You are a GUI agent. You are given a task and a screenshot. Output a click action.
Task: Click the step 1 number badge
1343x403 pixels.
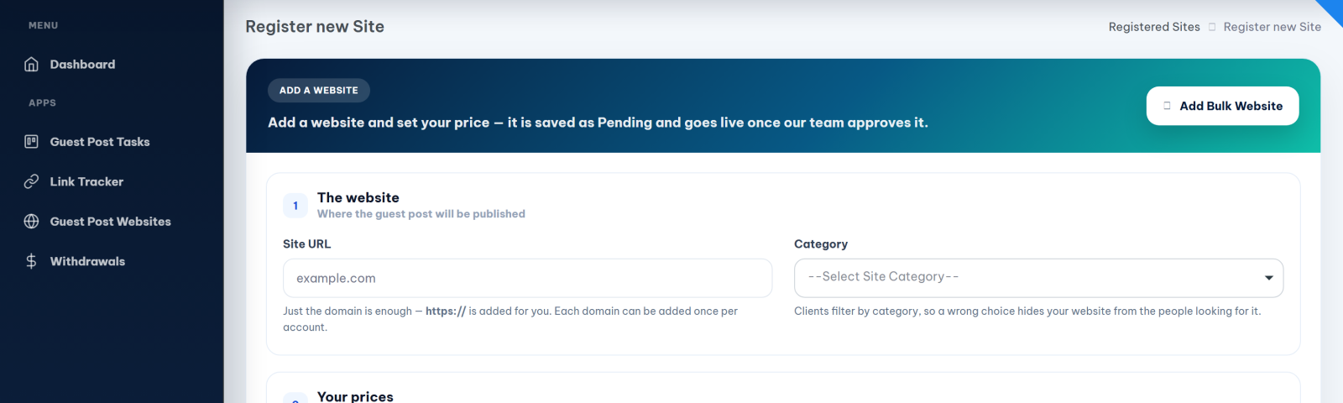tap(295, 206)
